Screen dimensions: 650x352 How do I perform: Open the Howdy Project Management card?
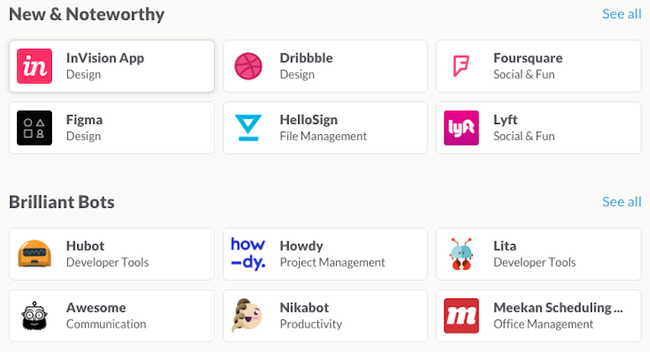click(x=323, y=254)
